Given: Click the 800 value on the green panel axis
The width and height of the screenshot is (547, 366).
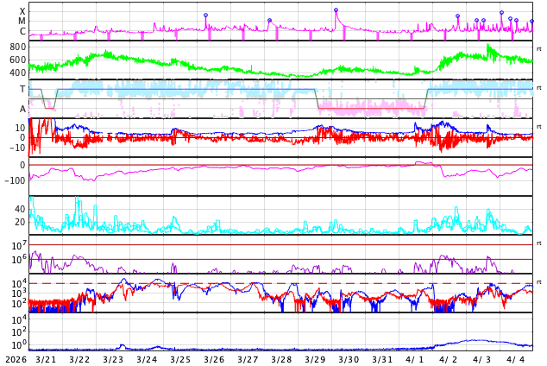Looking at the screenshot, I should tap(17, 47).
